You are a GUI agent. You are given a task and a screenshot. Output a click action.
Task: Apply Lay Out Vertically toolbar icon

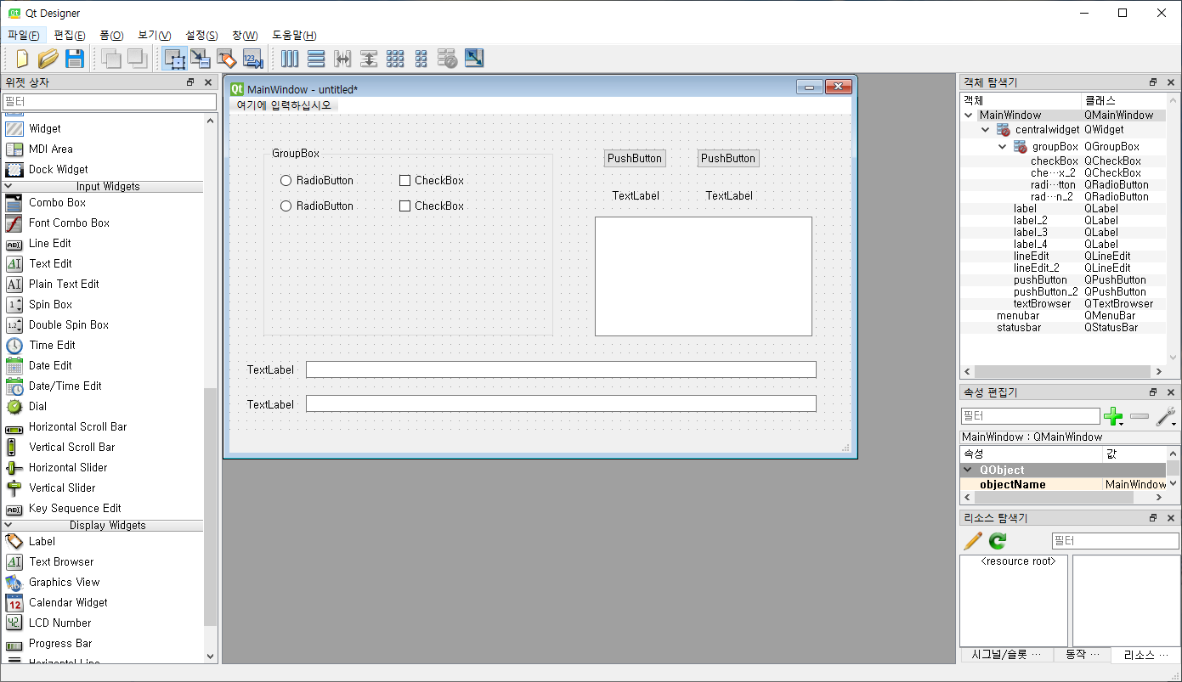[316, 59]
